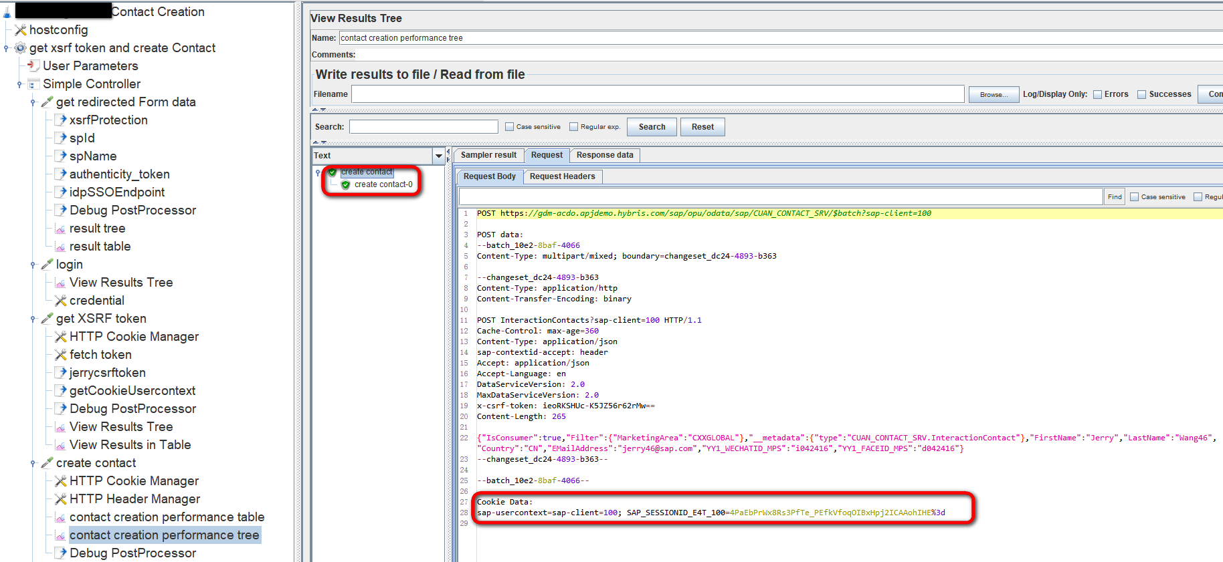
Task: Click the test plan flask icon at top
Action: click(7, 12)
